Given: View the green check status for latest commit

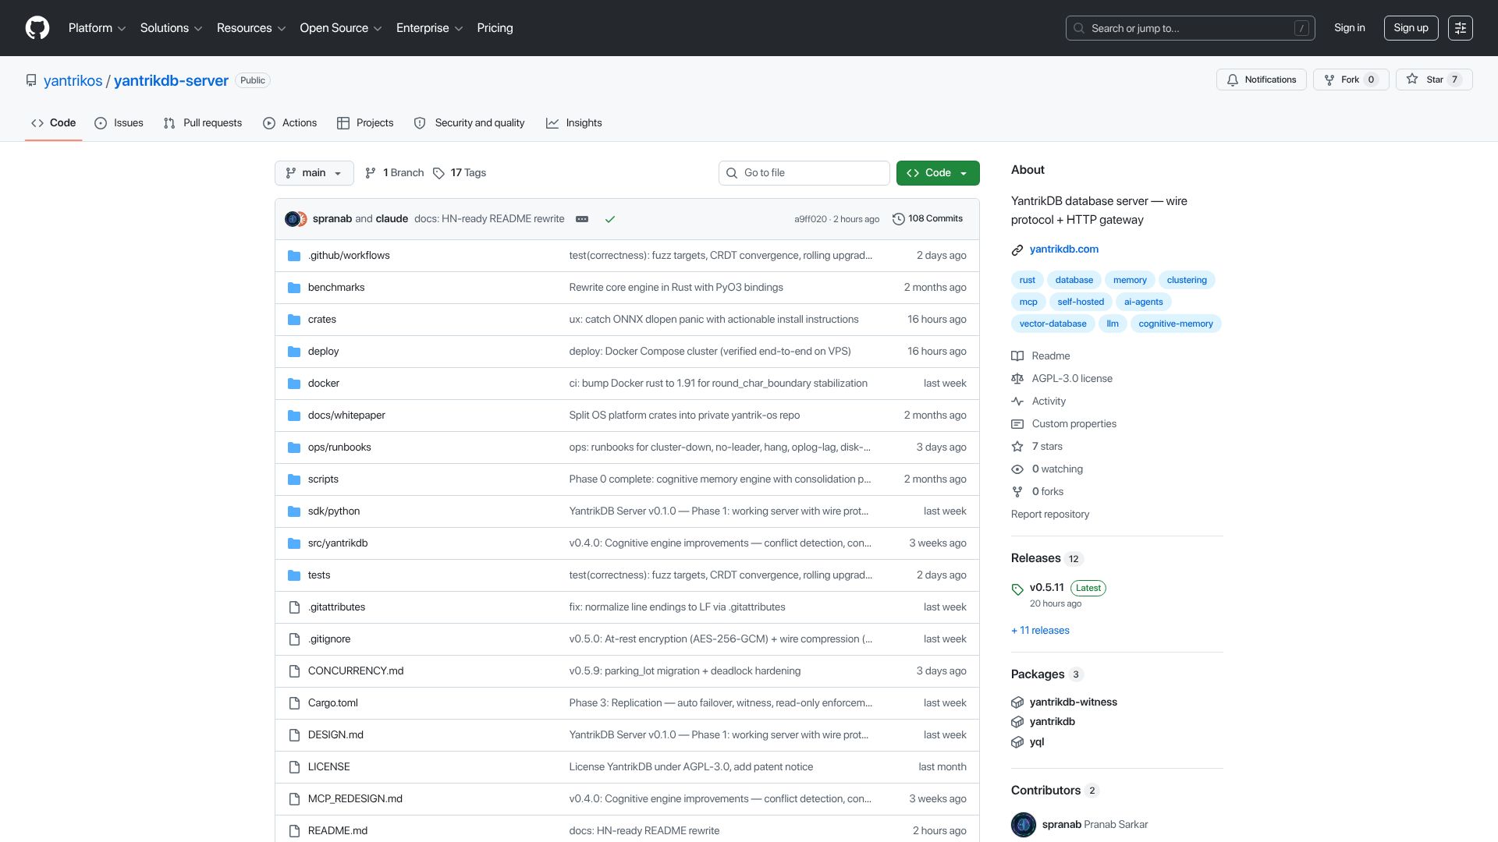Looking at the screenshot, I should 610,219.
